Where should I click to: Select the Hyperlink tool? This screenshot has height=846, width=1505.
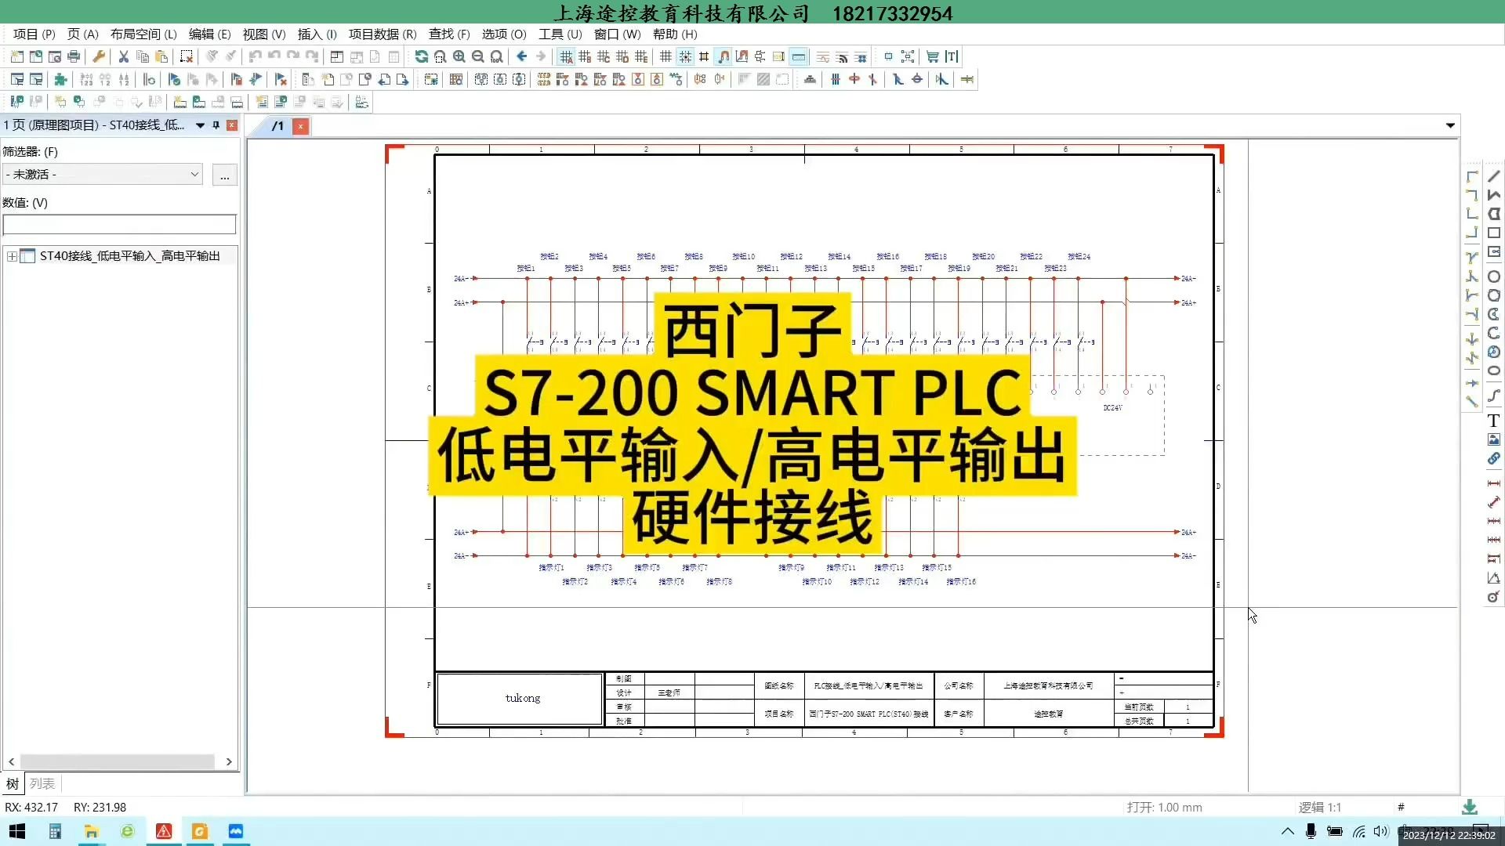pos(1494,458)
